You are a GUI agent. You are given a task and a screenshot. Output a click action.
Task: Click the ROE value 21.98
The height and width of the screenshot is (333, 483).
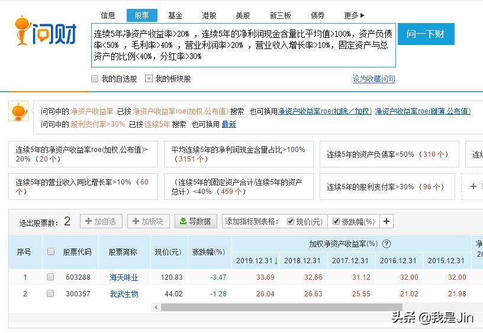tap(457, 294)
